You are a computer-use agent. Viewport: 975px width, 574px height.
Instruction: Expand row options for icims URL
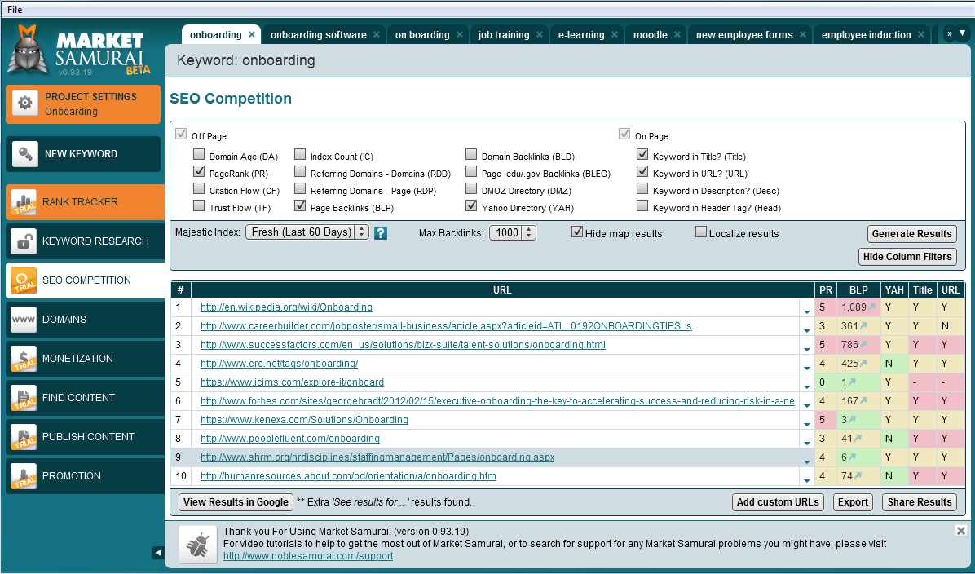(x=807, y=386)
